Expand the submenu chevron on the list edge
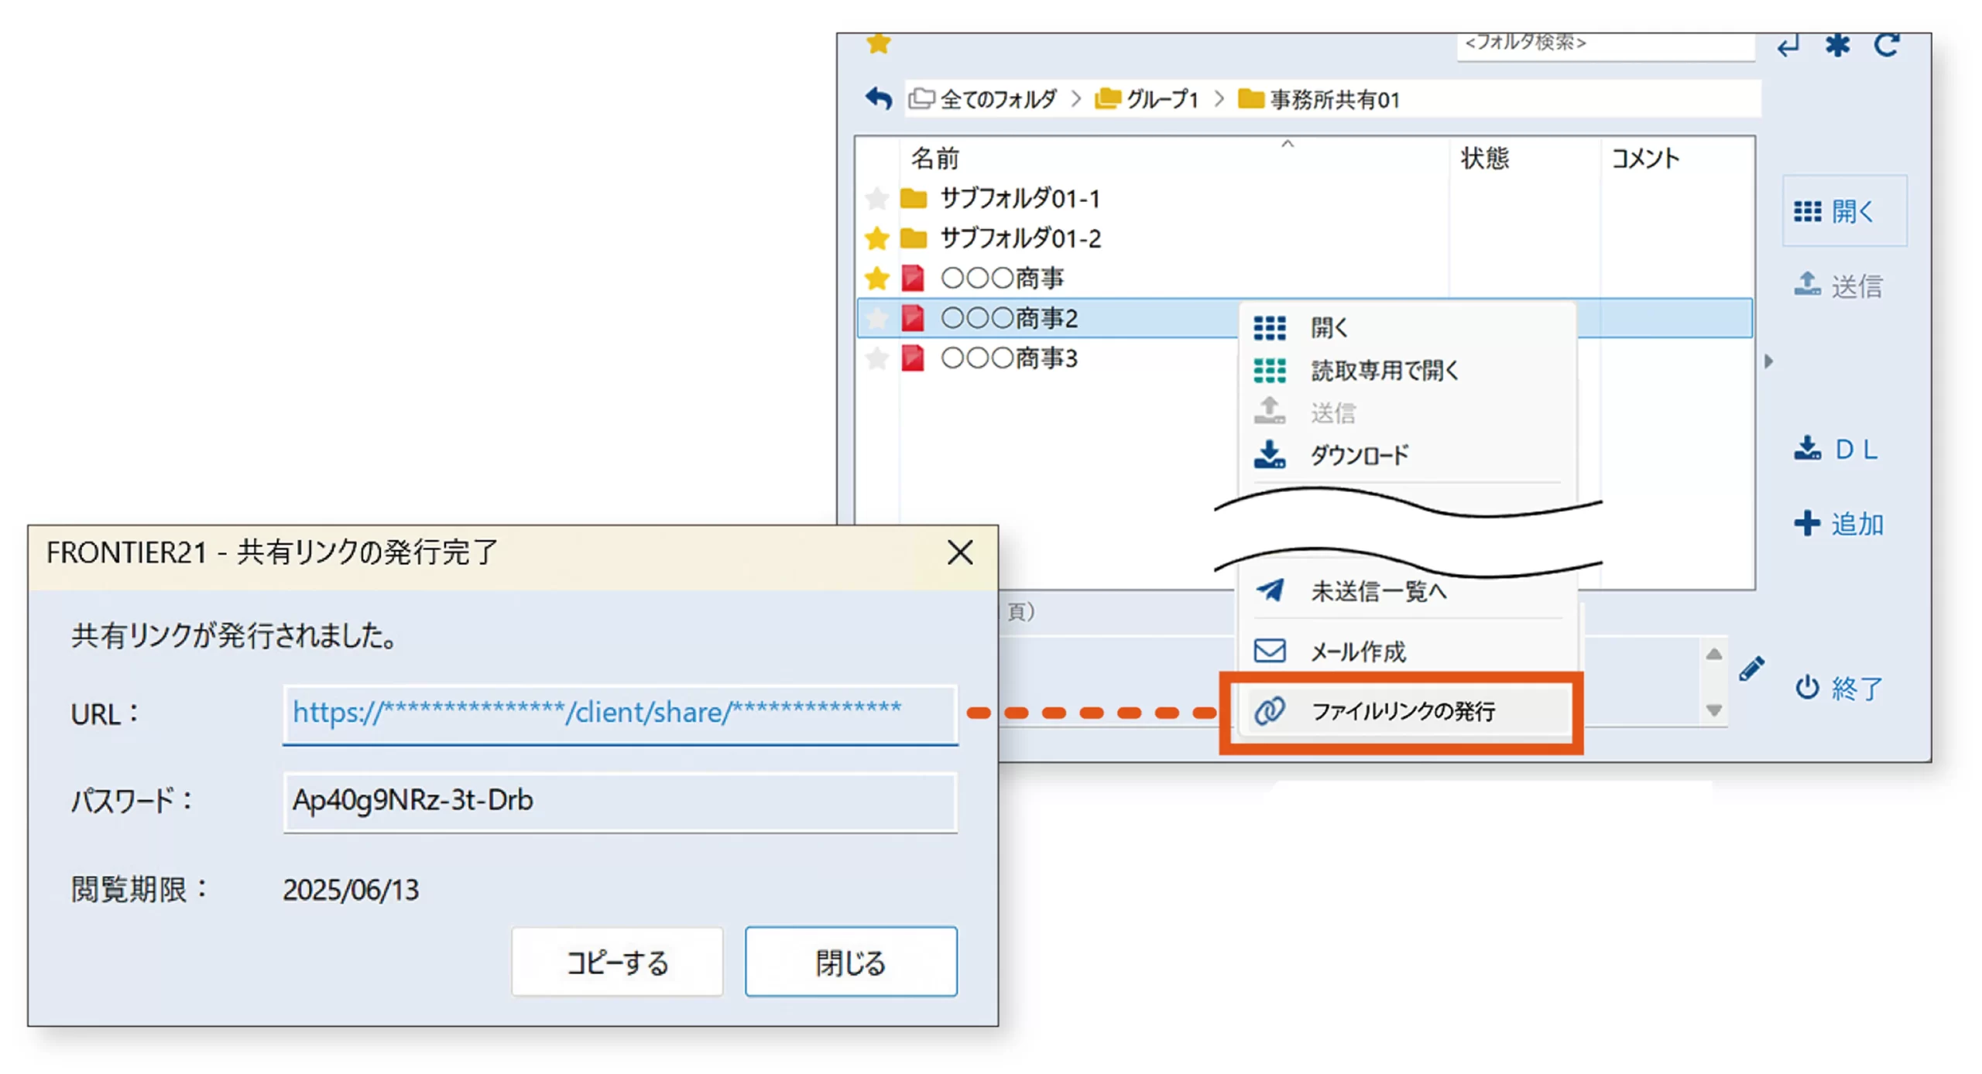 (x=1769, y=360)
